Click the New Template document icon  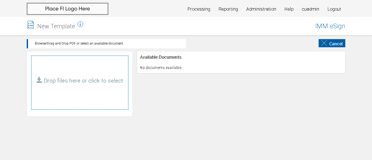(31, 25)
